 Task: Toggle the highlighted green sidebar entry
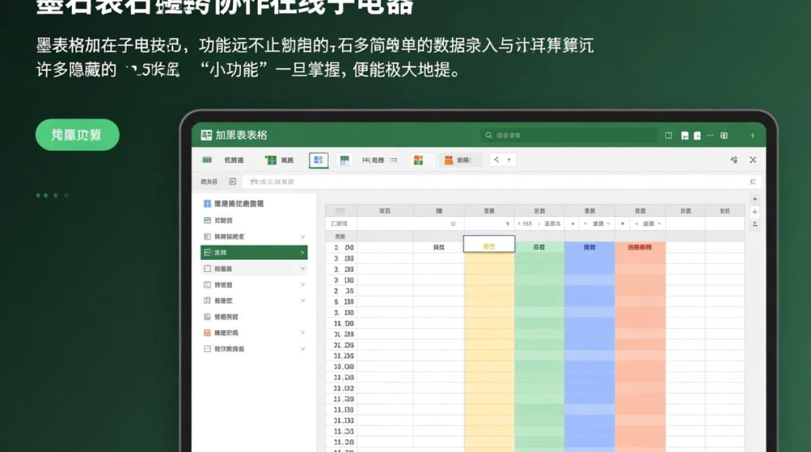coord(253,253)
